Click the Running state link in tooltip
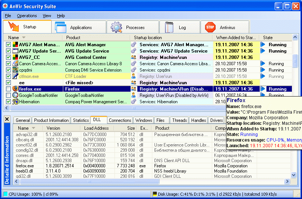 point(249,135)
